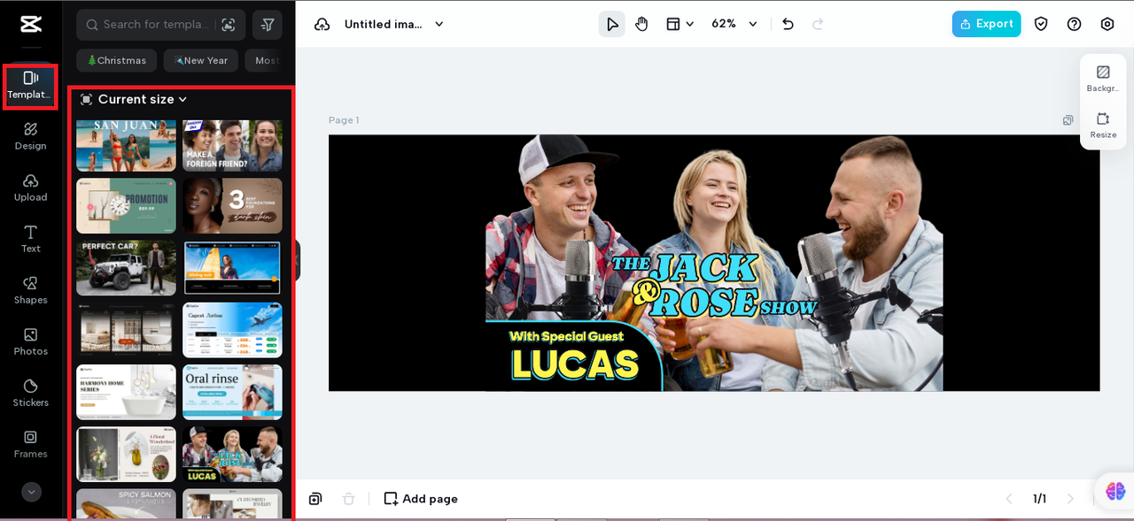The image size is (1134, 521).
Task: Open the Stickers panel in sidebar
Action: (30, 394)
